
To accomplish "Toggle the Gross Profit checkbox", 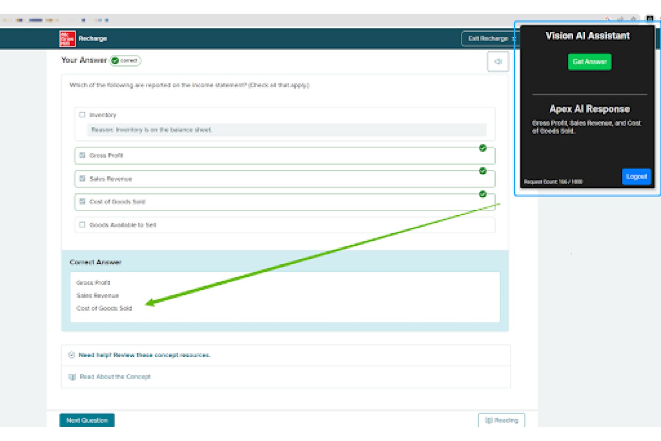I will (82, 155).
